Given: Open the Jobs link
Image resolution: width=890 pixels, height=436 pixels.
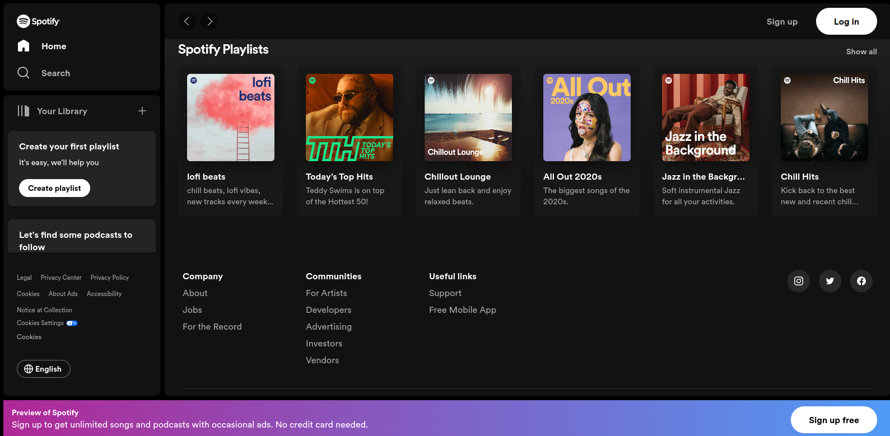Looking at the screenshot, I should coord(192,310).
